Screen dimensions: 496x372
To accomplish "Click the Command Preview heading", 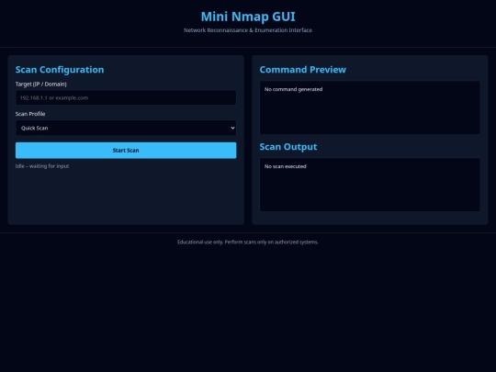I will [x=303, y=70].
